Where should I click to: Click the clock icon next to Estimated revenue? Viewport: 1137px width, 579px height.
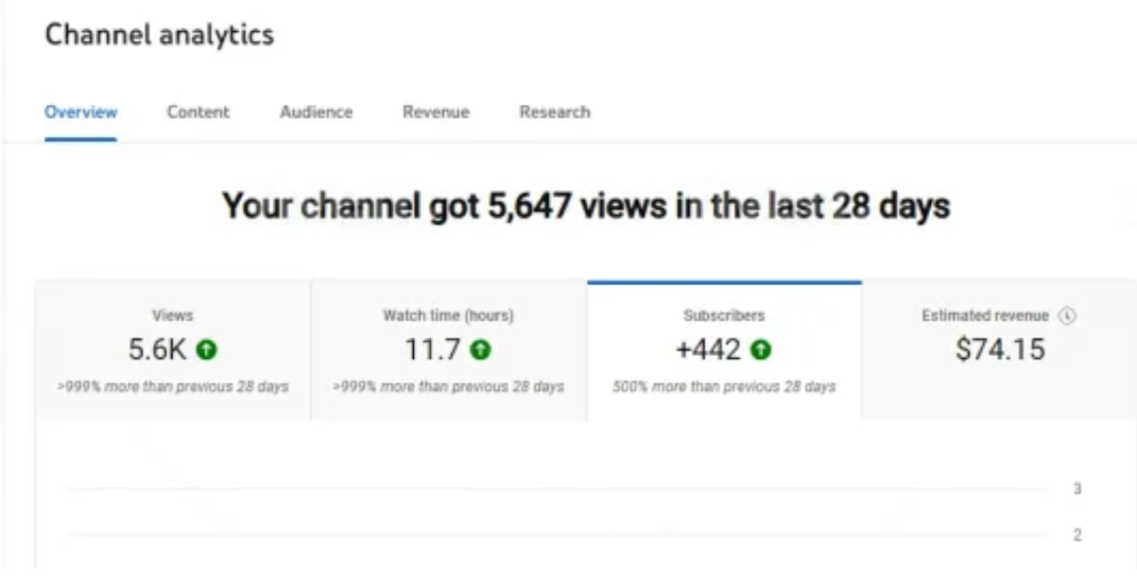1069,316
